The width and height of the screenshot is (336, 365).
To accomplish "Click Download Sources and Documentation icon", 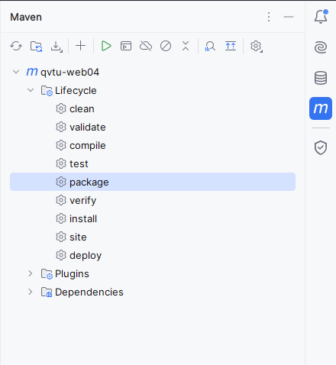I will click(x=56, y=47).
